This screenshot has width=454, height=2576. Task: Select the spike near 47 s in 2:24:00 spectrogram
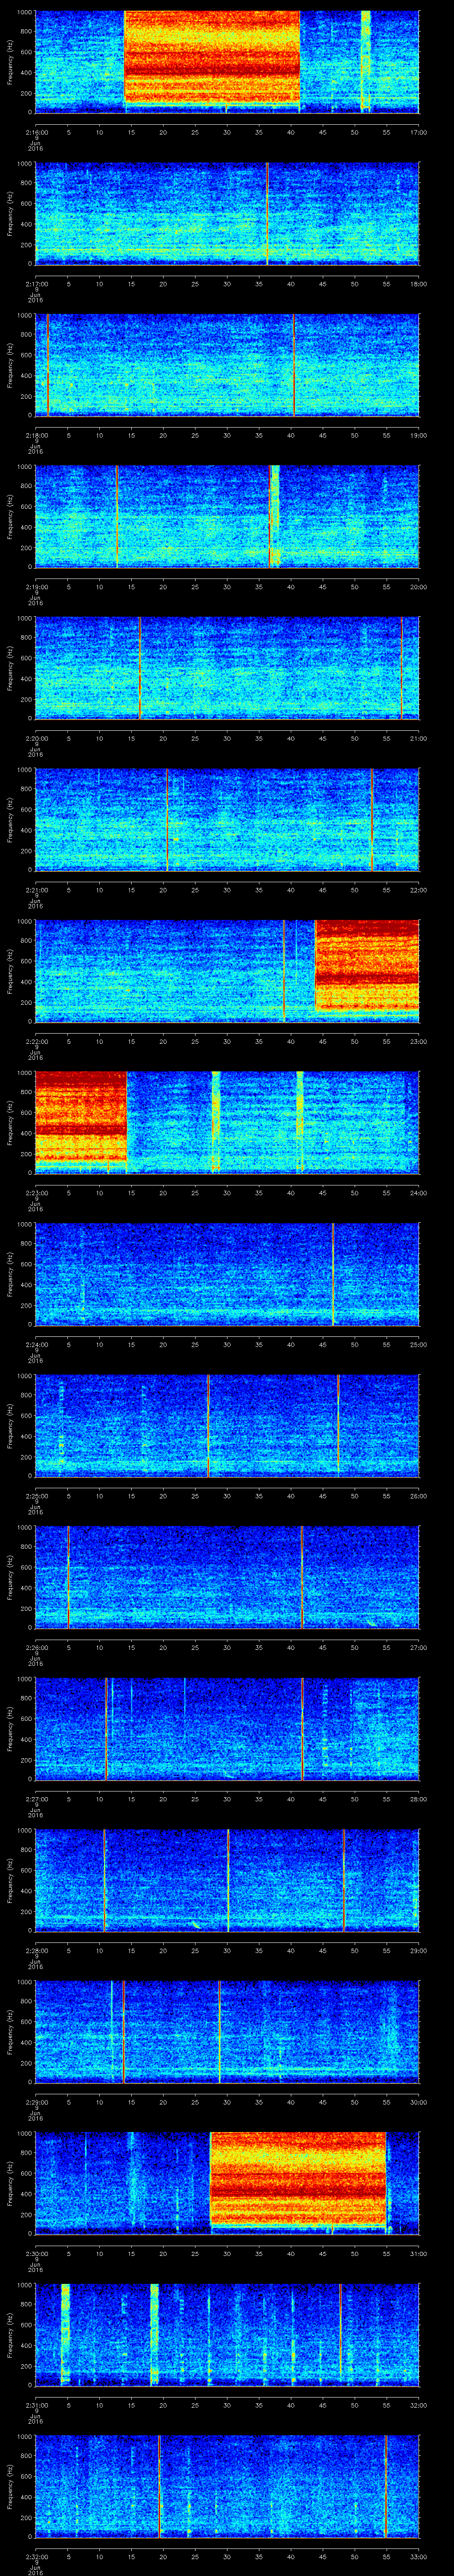coord(333,1274)
